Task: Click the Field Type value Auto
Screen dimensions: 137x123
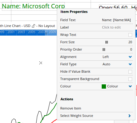Action: tap(106, 64)
